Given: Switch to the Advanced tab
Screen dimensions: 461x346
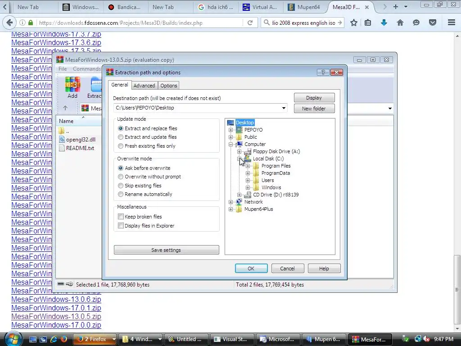Looking at the screenshot, I should tap(144, 86).
